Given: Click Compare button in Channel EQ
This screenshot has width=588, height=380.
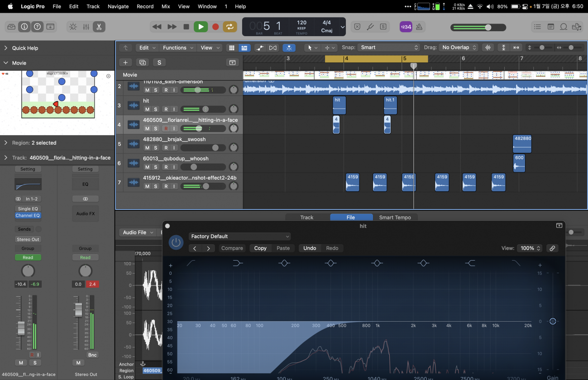Looking at the screenshot, I should (232, 248).
